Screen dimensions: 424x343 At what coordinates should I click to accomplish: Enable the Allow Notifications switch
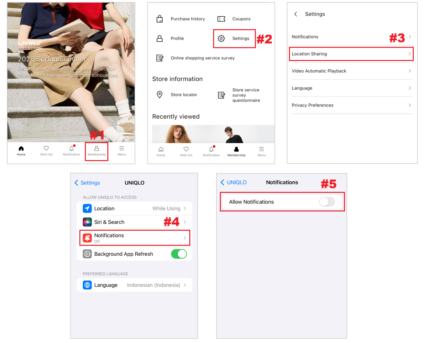point(327,202)
